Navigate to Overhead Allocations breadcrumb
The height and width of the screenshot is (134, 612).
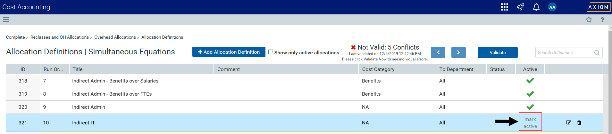click(115, 37)
